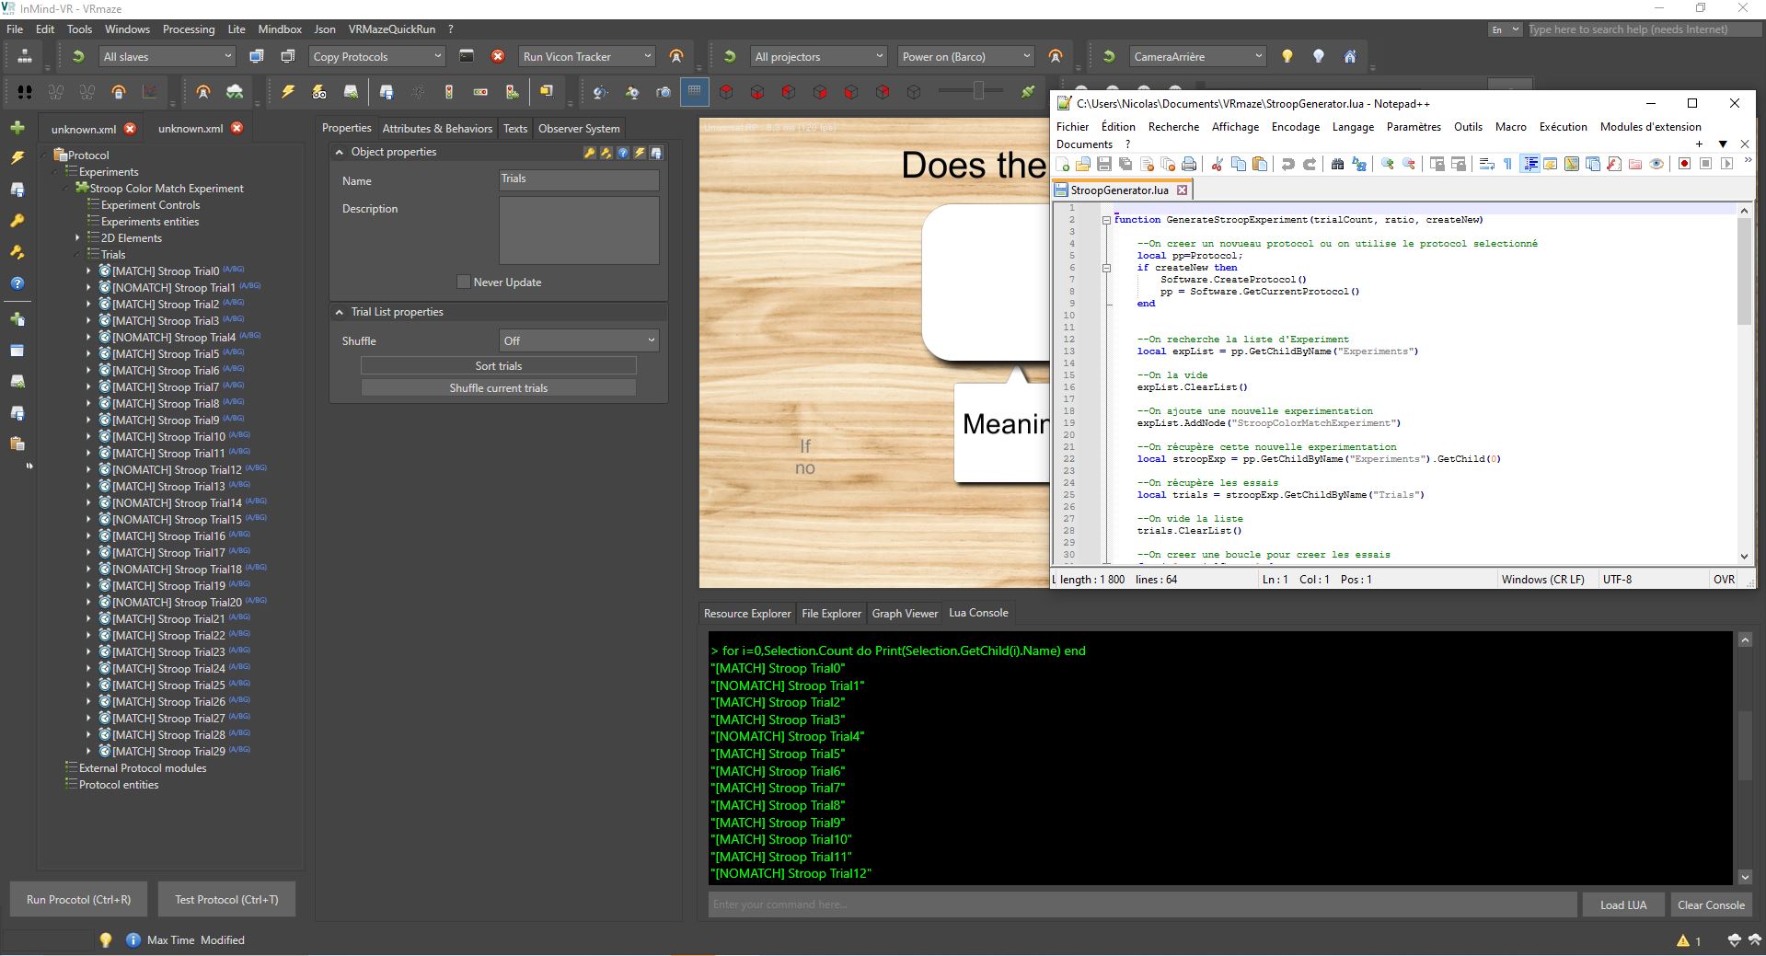Viewport: 1766px width, 956px height.
Task: Open the Power on (Barco) dropdown
Action: (966, 56)
